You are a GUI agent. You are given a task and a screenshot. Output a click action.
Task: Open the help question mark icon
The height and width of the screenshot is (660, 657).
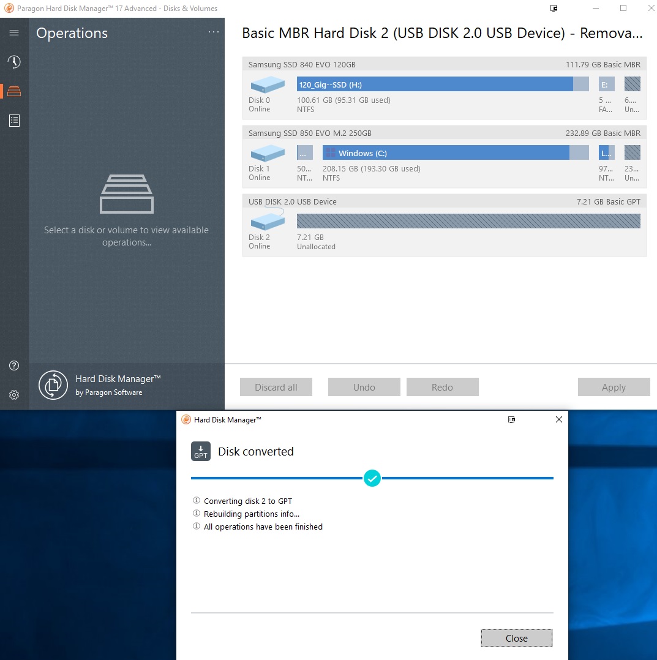coord(14,366)
